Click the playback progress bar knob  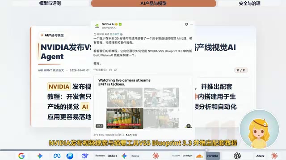[206, 150]
